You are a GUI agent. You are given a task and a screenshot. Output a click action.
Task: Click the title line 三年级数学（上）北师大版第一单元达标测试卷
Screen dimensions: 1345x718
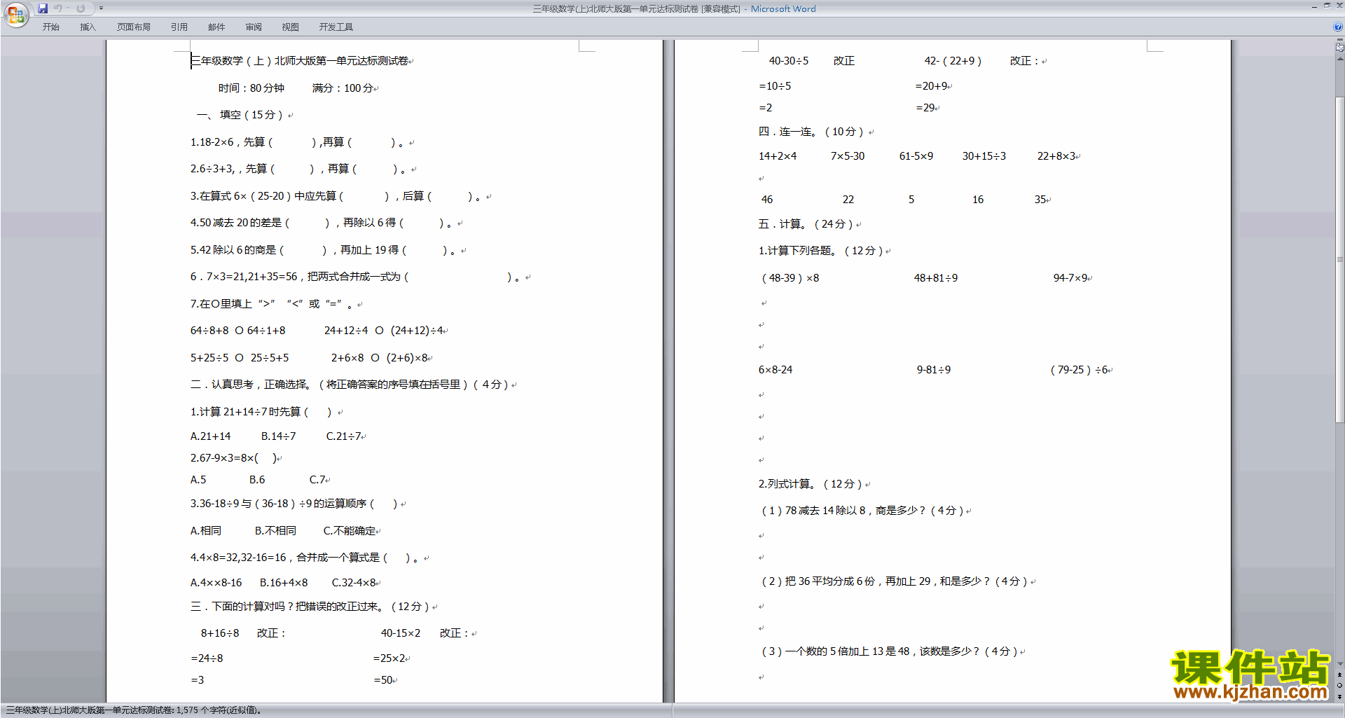300,61
